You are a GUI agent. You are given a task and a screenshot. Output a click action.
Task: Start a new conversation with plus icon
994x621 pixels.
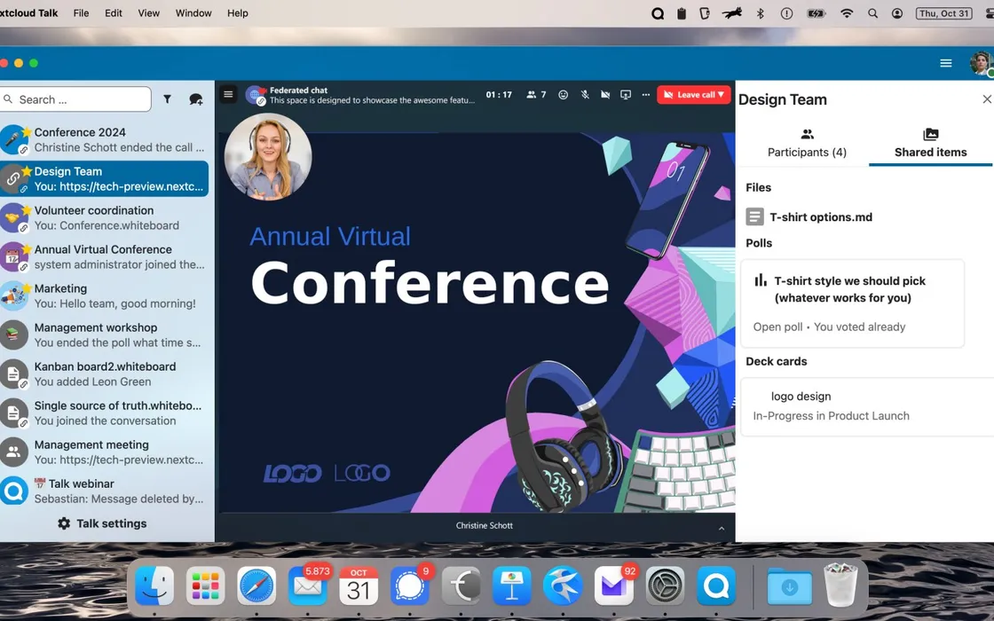(196, 98)
